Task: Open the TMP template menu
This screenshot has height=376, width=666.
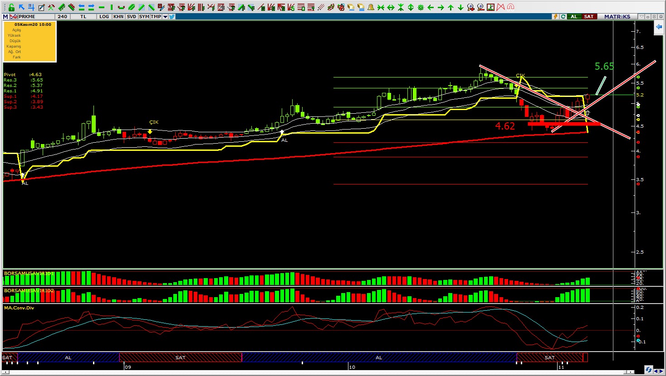Action: click(x=156, y=17)
